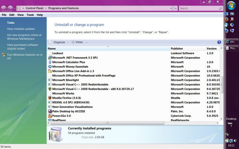239x149 pixels.
Task: Click the Search input field
Action: click(x=199, y=8)
